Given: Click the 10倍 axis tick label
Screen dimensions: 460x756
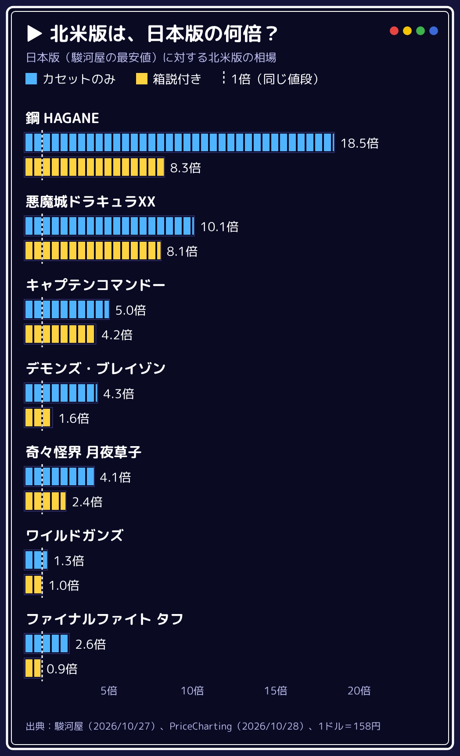Looking at the screenshot, I should point(192,691).
